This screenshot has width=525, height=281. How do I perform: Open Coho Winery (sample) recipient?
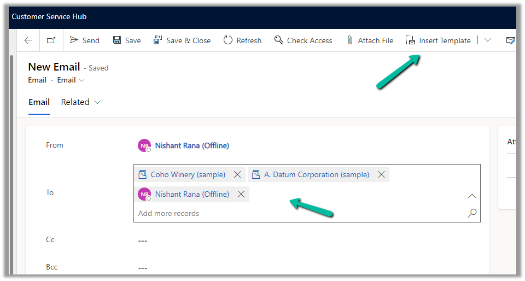(188, 174)
